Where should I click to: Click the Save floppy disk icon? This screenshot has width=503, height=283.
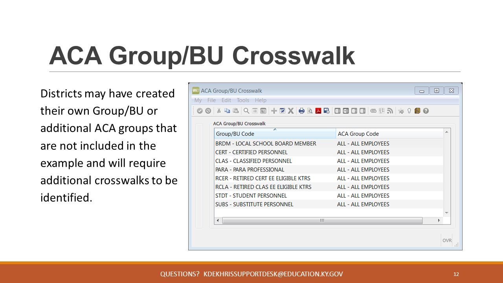point(327,111)
